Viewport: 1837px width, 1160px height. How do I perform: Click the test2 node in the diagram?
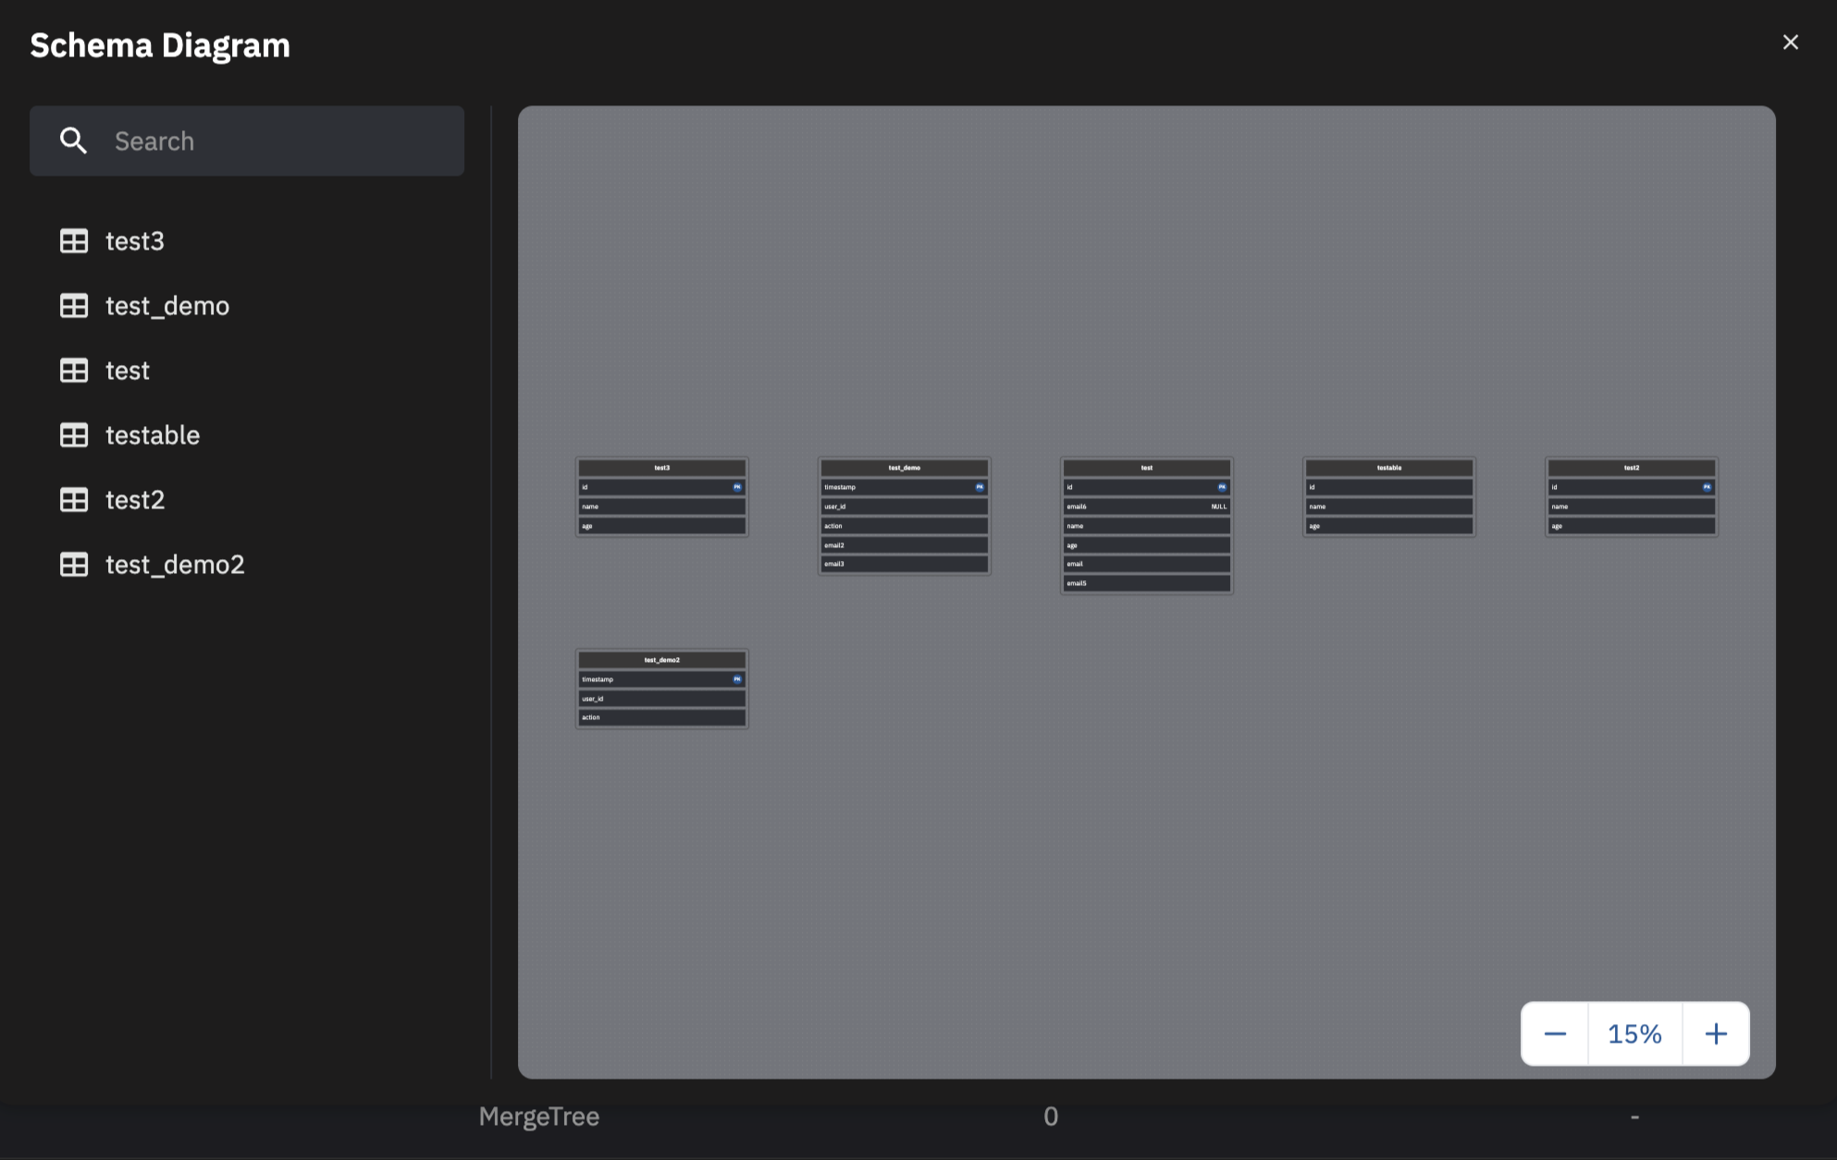coord(1631,468)
